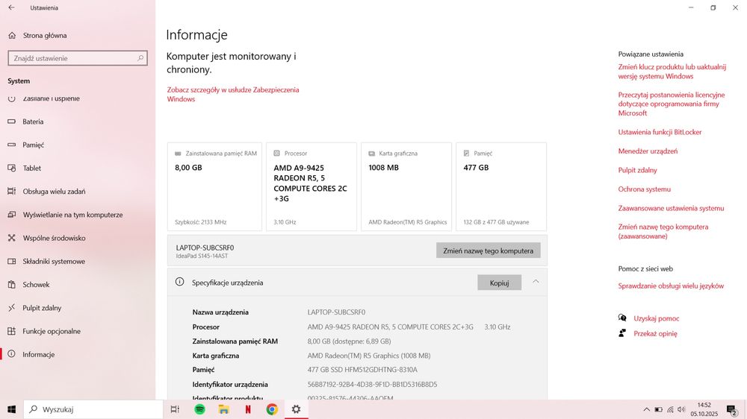The height and width of the screenshot is (419, 747).
Task: Click the Schowek clipboard icon
Action: tap(12, 285)
